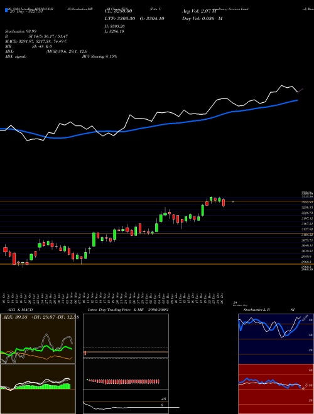The height and width of the screenshot is (414, 314).
Task: Click the LTP: 3303.30 price text
Action: (120, 18)
